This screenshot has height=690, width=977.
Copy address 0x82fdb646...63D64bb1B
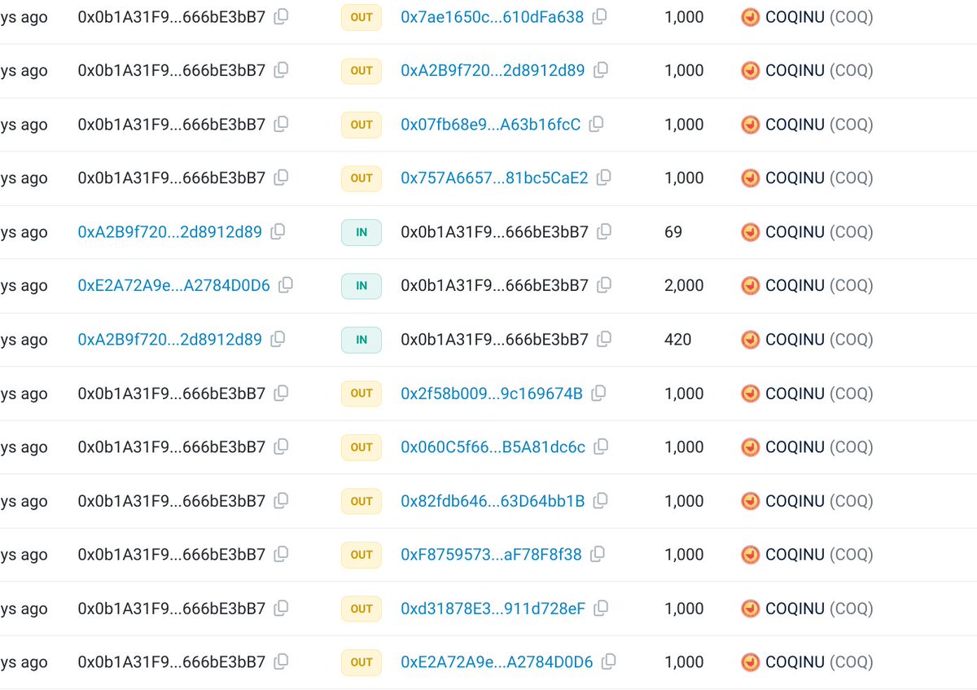coord(600,500)
